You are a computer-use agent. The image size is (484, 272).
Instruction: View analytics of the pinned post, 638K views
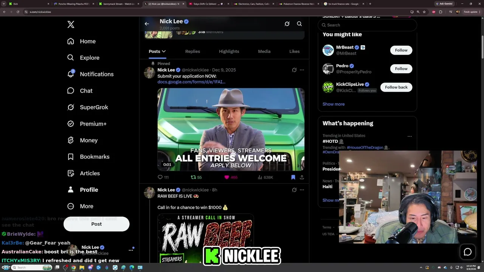tap(265, 177)
